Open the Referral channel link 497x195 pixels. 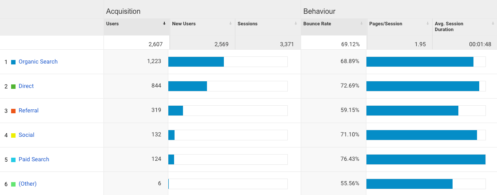28,110
